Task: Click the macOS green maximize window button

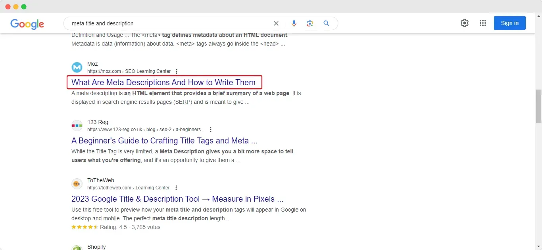Action: pyautogui.click(x=24, y=7)
